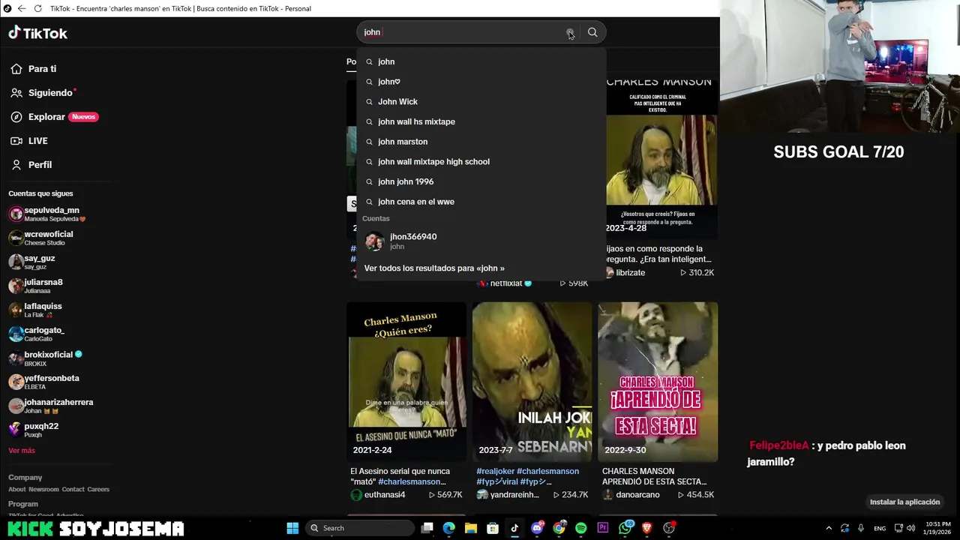This screenshot has height=540, width=960.
Task: Click the Newsroom footer link
Action: click(43, 490)
